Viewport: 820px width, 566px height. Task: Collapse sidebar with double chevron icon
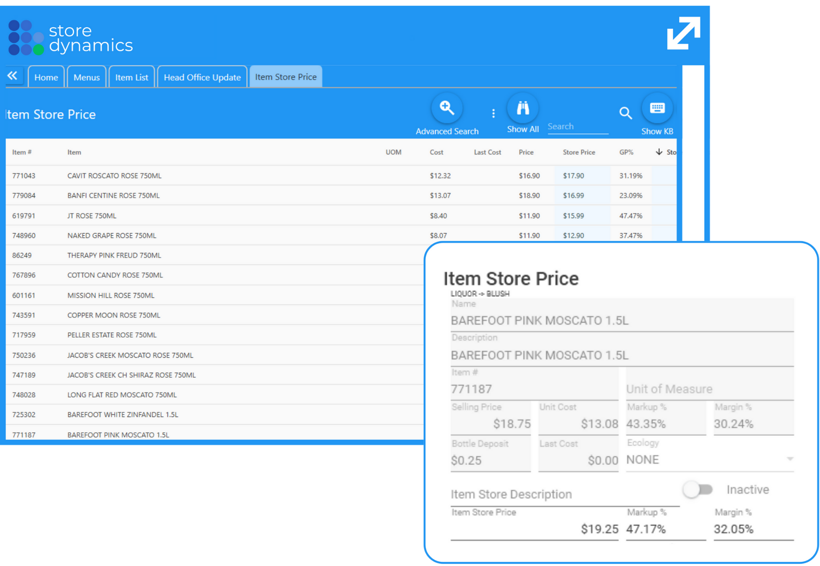pyautogui.click(x=13, y=76)
